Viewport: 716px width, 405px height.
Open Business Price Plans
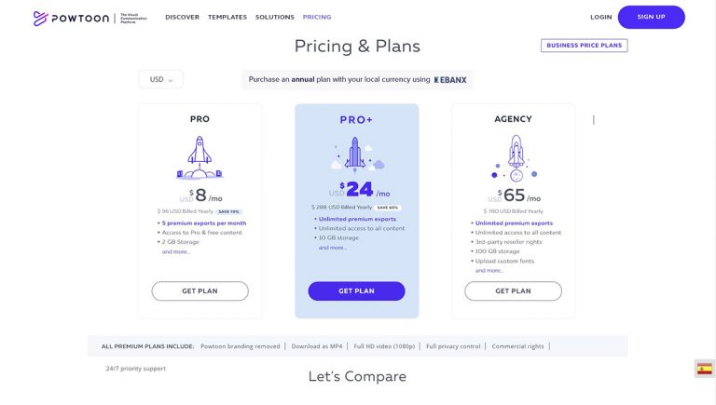point(584,45)
